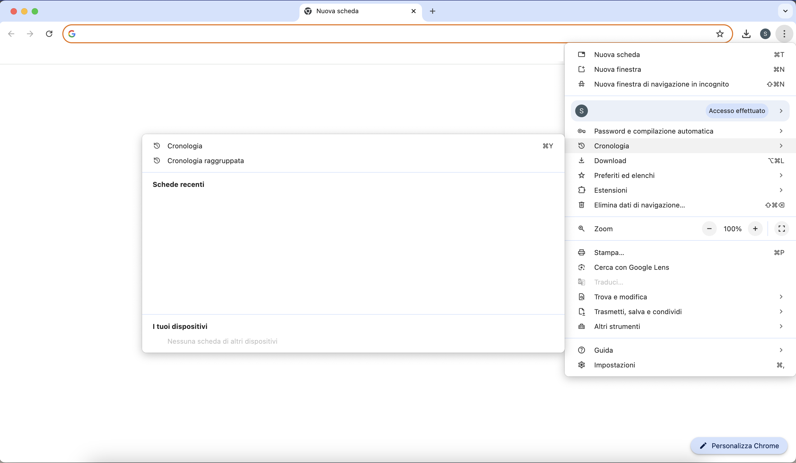The width and height of the screenshot is (796, 463).
Task: Click the account profile 'S' avatar icon
Action: [x=765, y=34]
